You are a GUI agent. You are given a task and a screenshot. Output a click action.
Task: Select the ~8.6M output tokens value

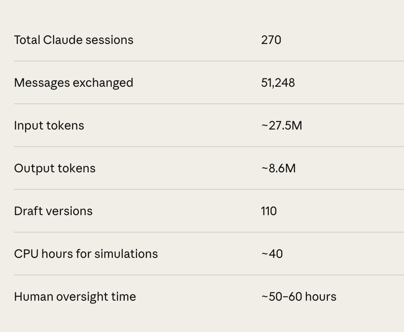click(x=278, y=168)
